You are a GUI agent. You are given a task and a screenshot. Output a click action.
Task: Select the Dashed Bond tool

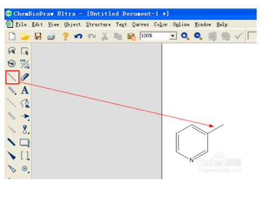point(12,103)
